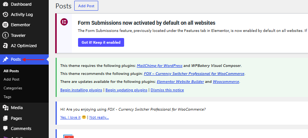Click Yes, I love it link

[70, 117]
